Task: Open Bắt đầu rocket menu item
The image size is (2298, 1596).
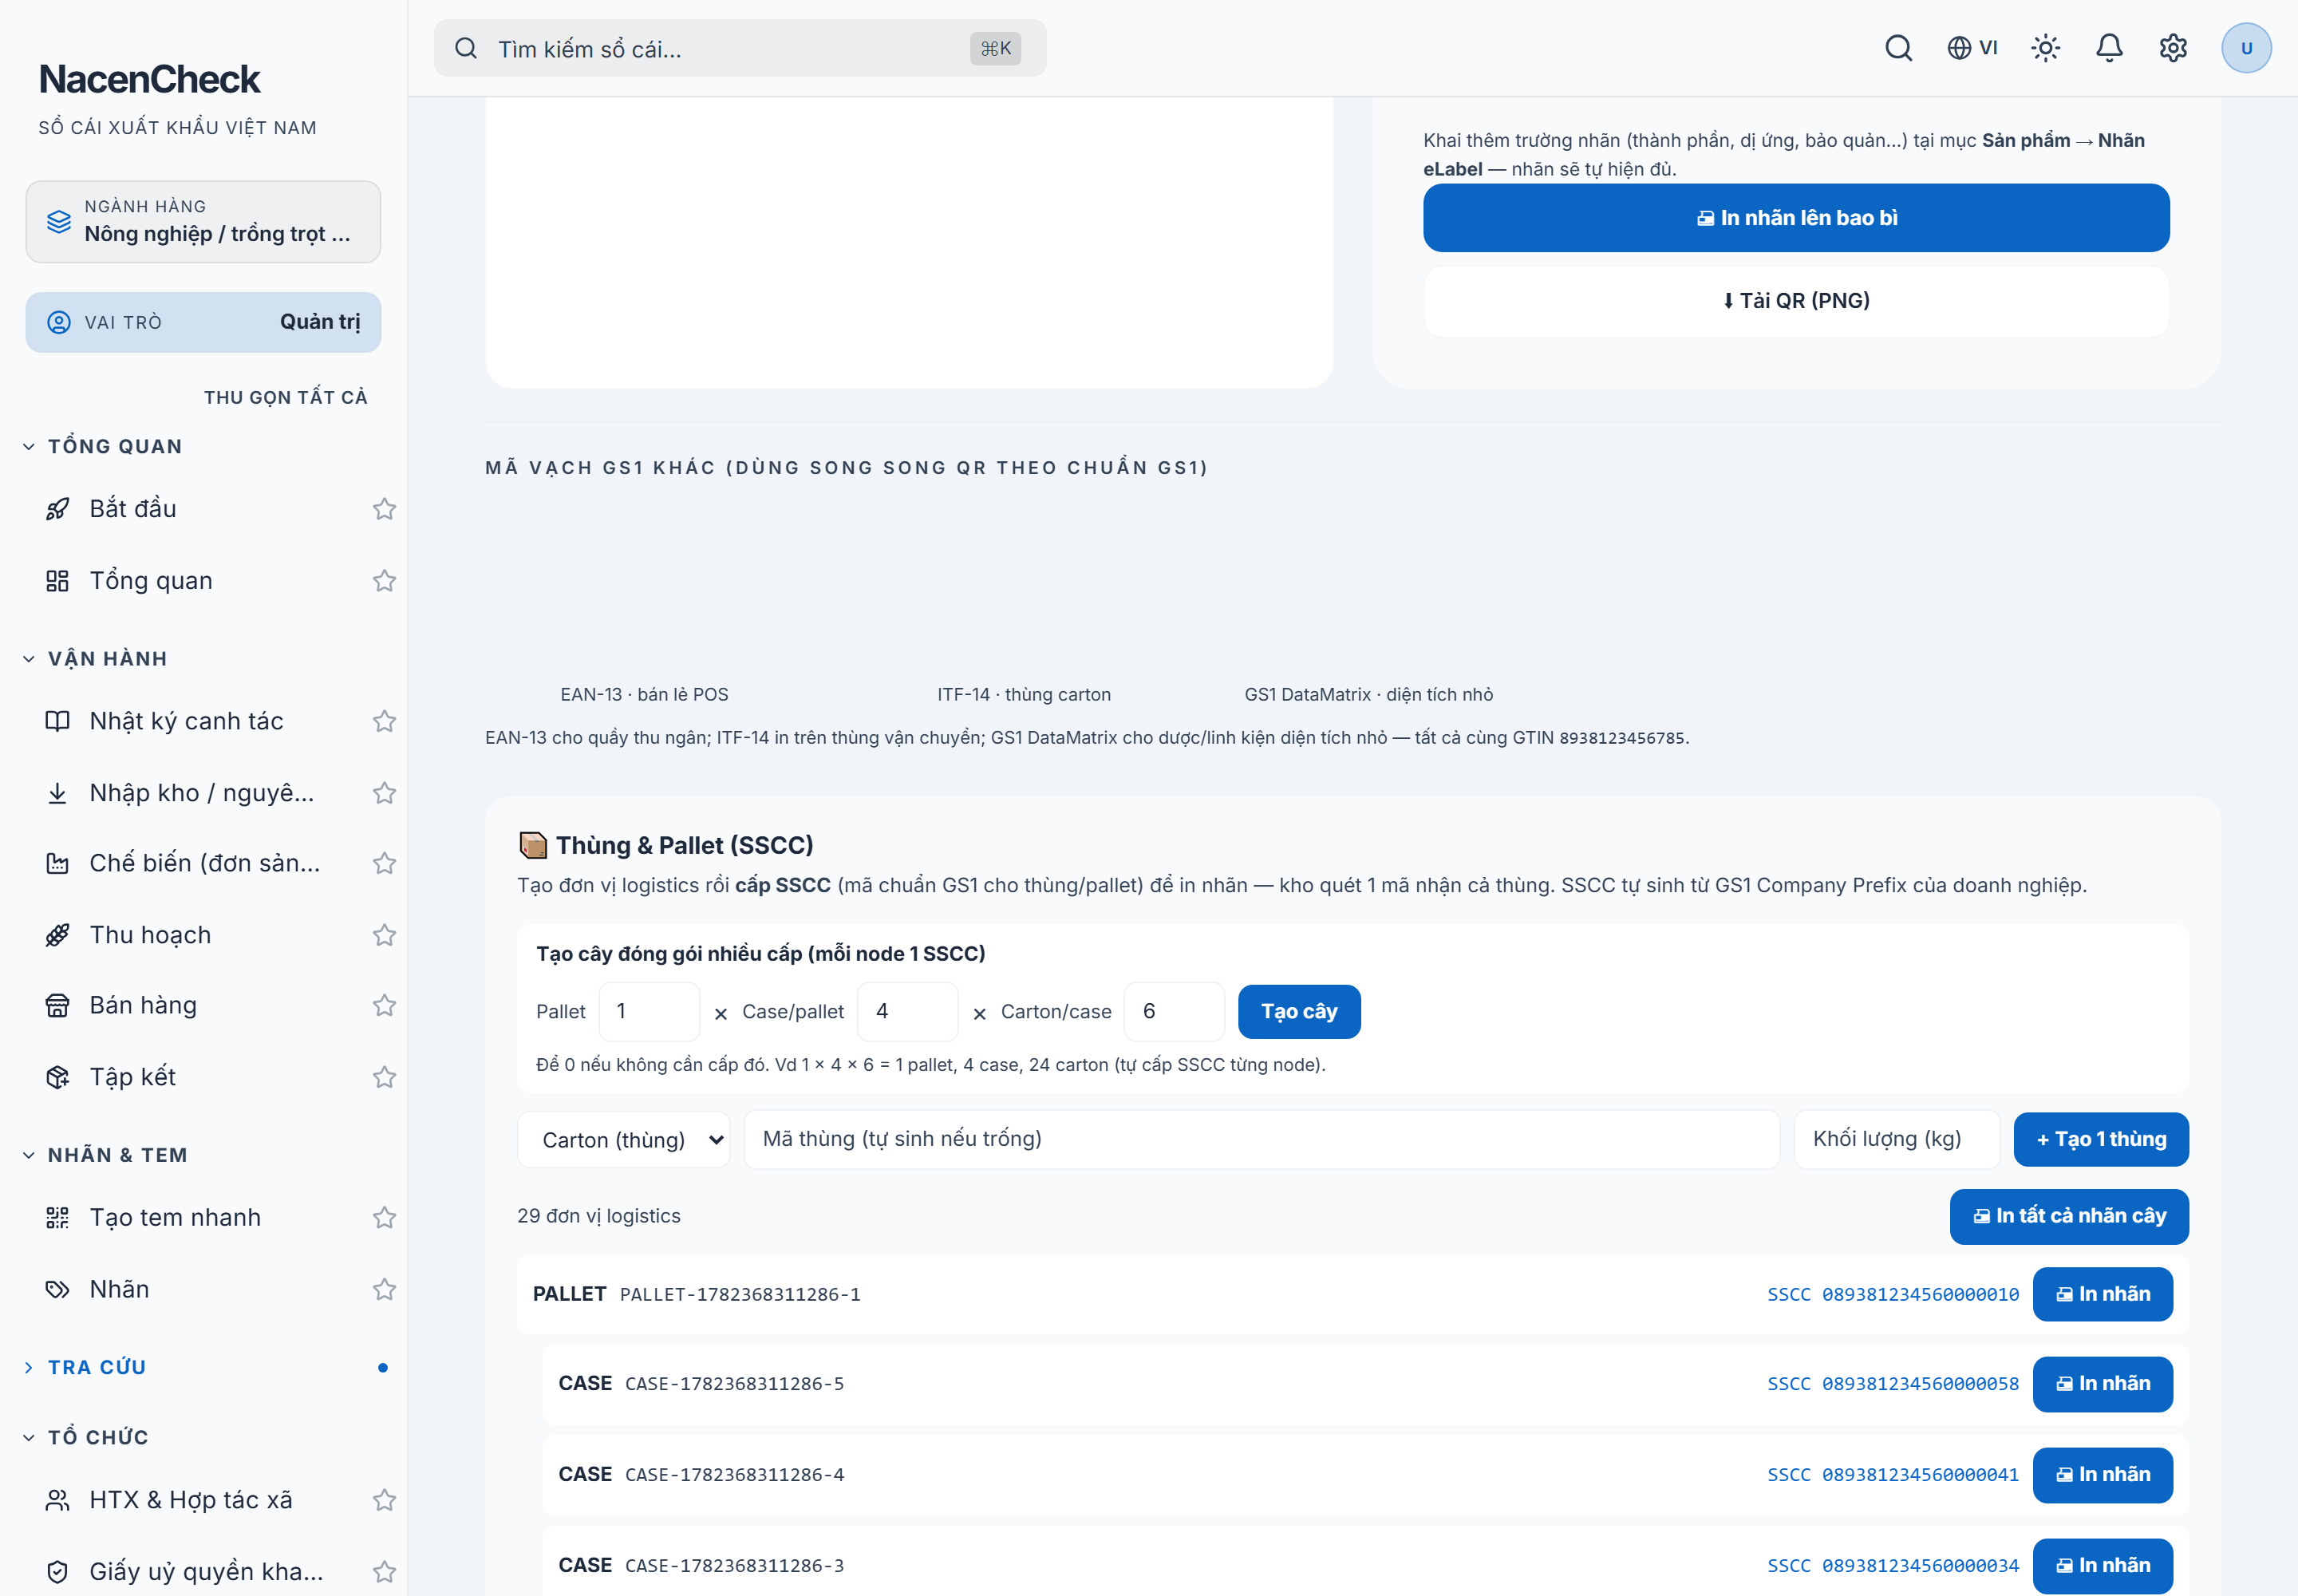Action: point(200,509)
